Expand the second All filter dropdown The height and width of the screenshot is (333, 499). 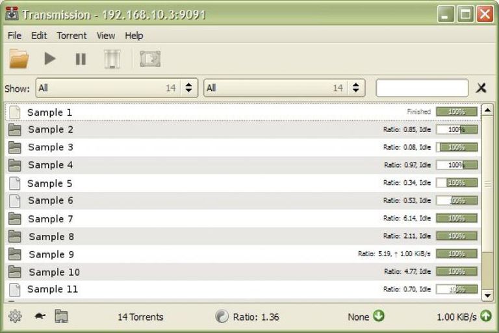coord(284,88)
